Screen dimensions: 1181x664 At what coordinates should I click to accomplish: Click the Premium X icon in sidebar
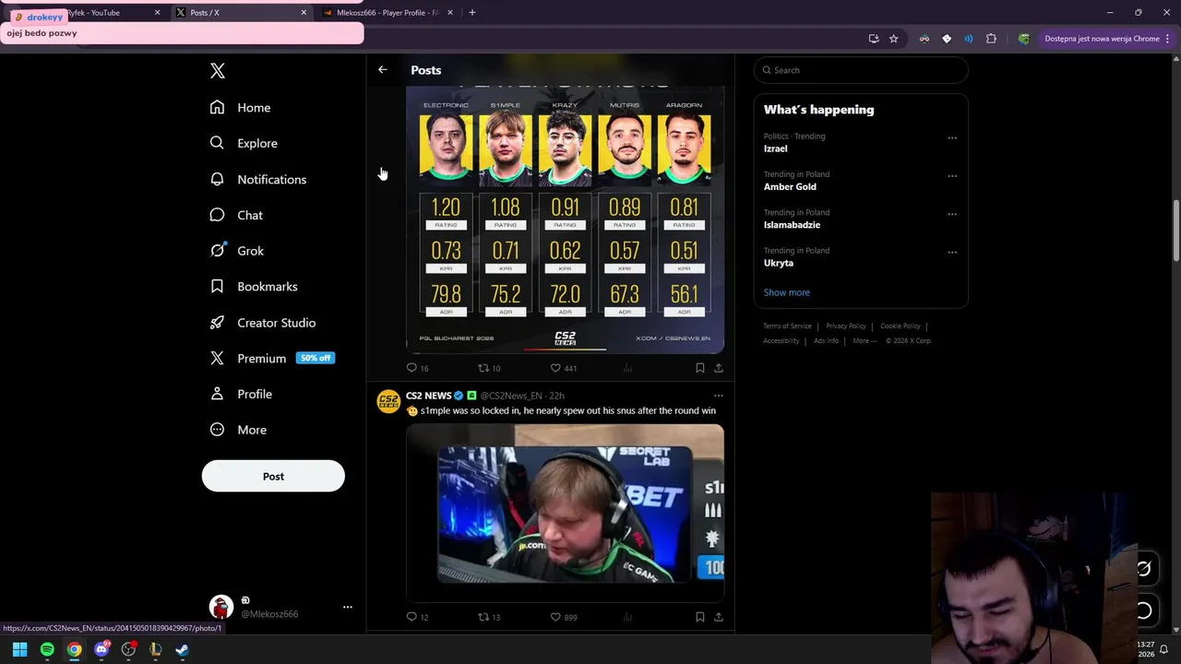(x=217, y=358)
